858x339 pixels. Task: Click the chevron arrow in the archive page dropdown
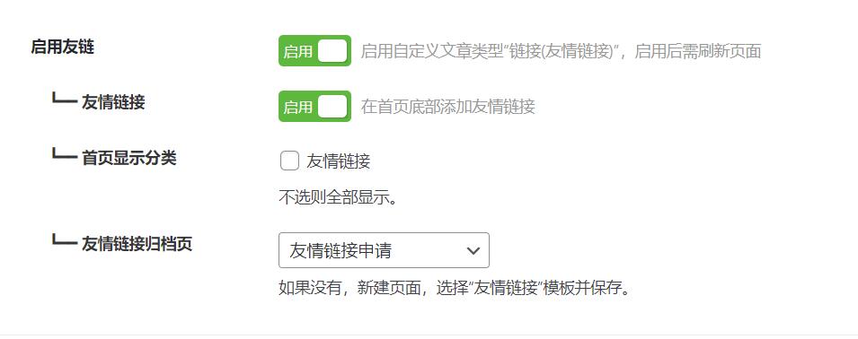point(473,250)
